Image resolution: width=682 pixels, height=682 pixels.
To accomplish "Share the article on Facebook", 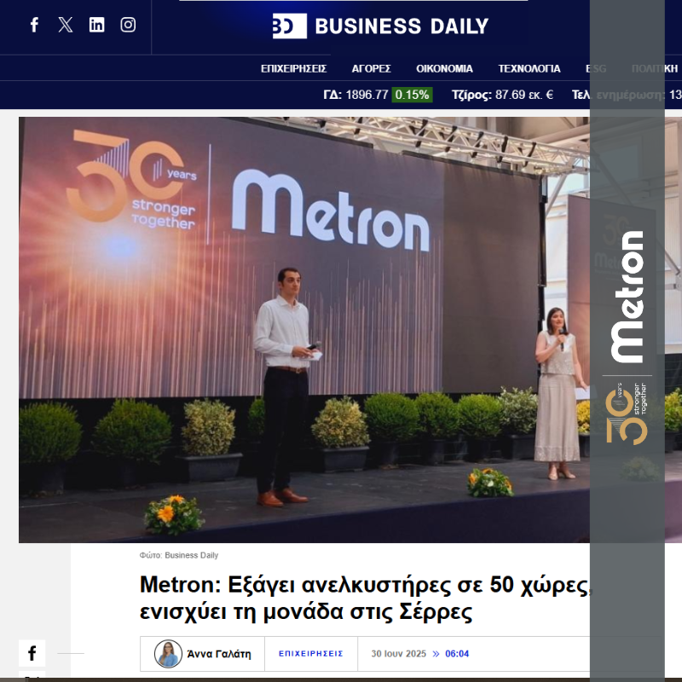I will coord(32,653).
